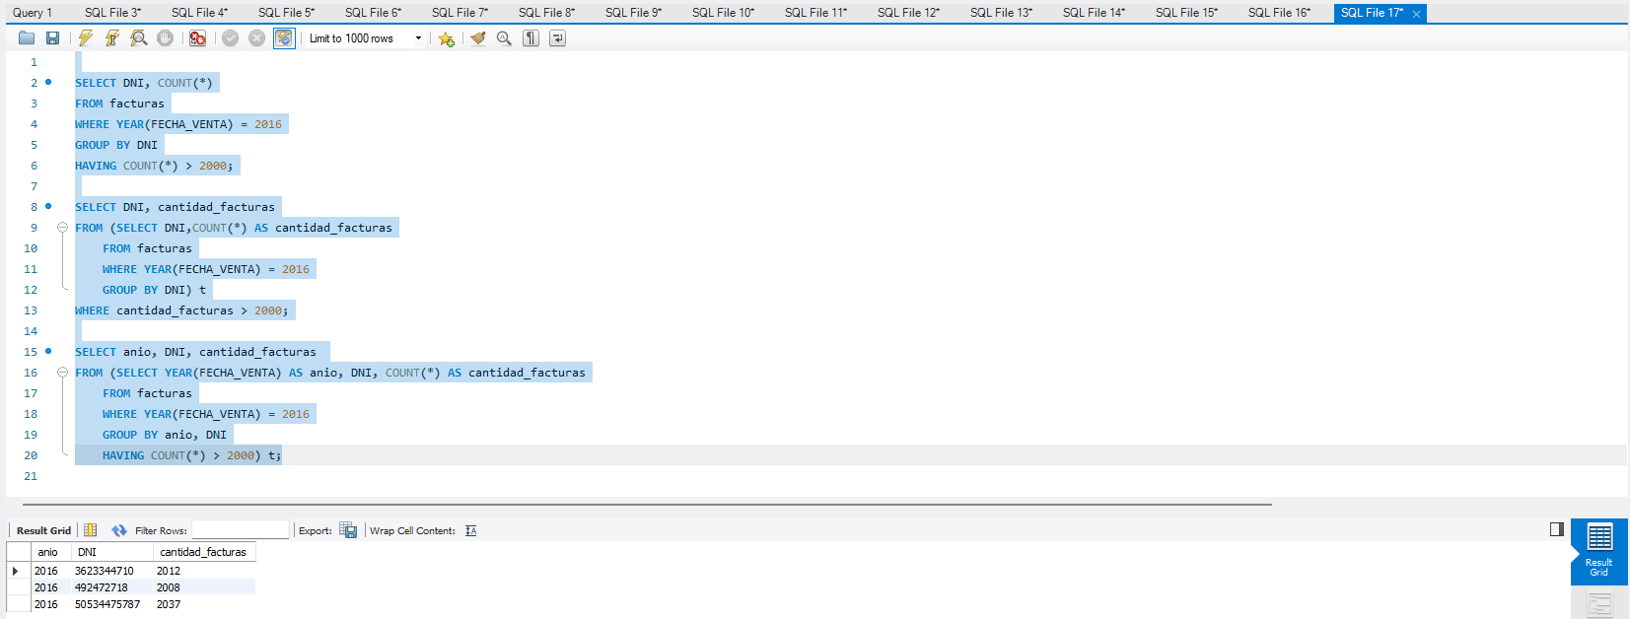1630x619 pixels.
Task: Click the Rollback transaction icon
Action: pyautogui.click(x=257, y=38)
